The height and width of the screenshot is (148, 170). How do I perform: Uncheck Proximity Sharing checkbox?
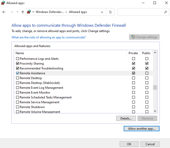coord(17,63)
